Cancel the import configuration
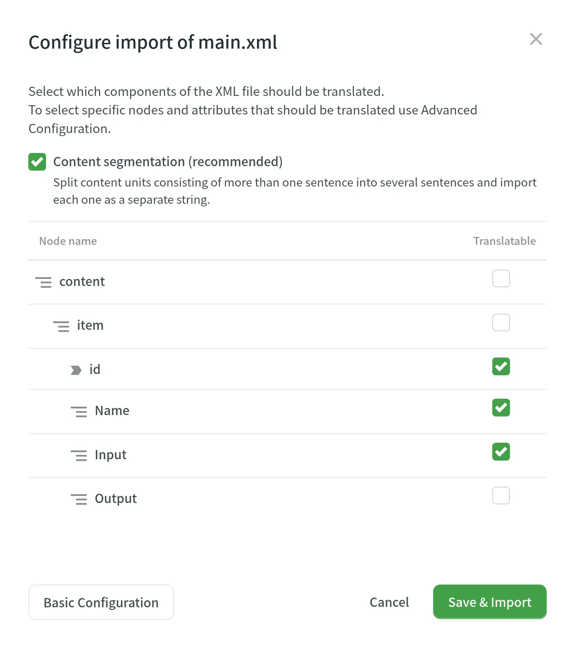This screenshot has width=575, height=648. 389,602
